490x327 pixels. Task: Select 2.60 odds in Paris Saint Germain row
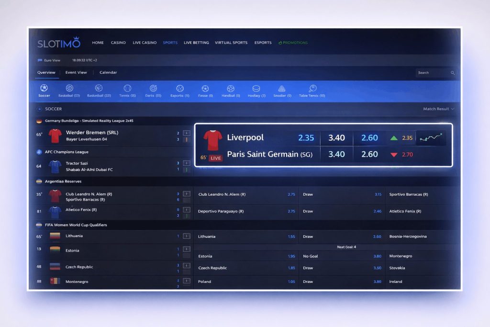pos(369,155)
